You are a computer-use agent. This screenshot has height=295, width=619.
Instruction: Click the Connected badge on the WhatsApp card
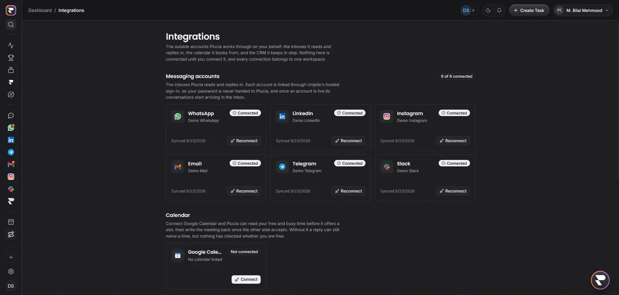click(x=245, y=113)
